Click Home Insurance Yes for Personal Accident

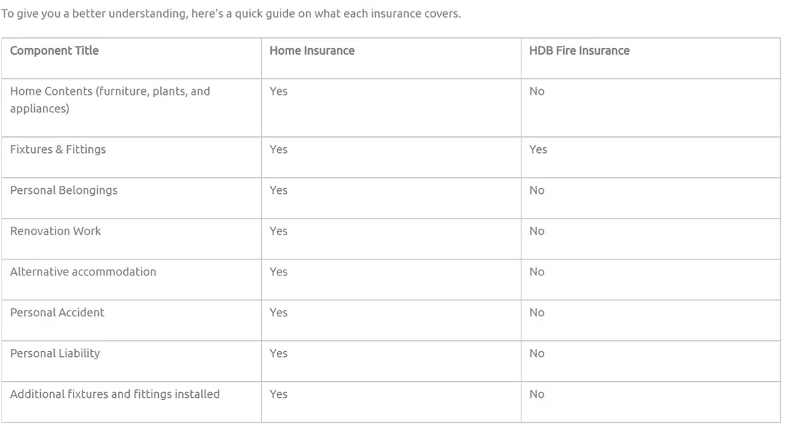(x=278, y=313)
